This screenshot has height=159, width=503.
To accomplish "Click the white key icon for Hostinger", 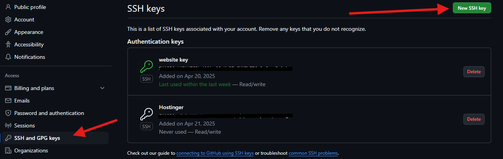I will click(x=146, y=114).
